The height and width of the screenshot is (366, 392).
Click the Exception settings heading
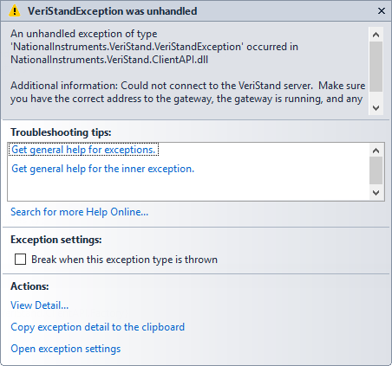coord(56,240)
